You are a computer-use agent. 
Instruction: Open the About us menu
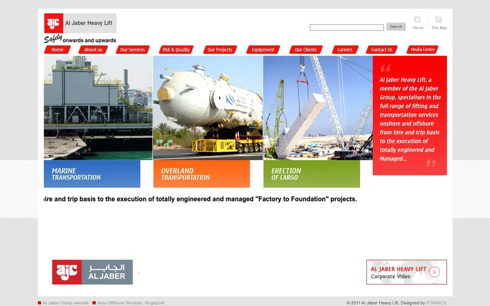click(x=93, y=49)
